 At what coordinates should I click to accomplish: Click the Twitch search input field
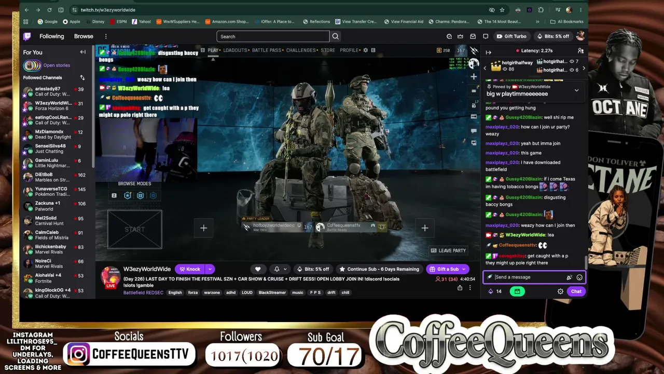(x=273, y=36)
